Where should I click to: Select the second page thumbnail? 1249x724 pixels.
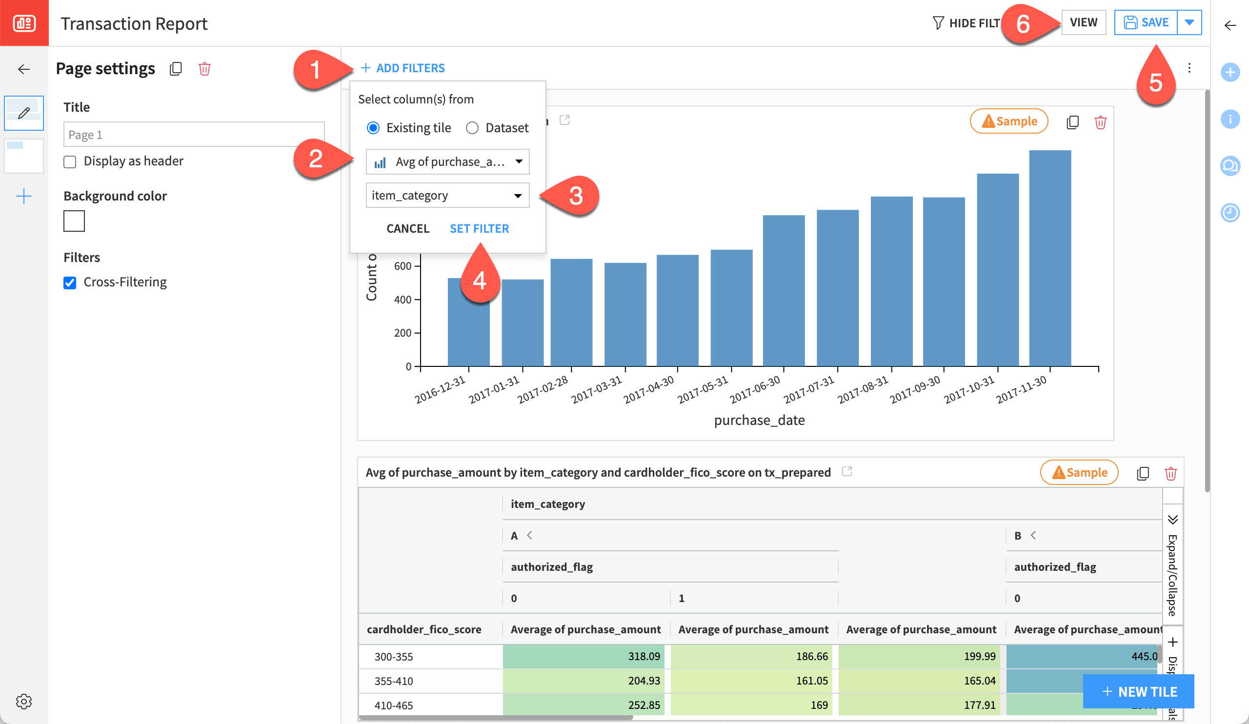pyautogui.click(x=24, y=156)
